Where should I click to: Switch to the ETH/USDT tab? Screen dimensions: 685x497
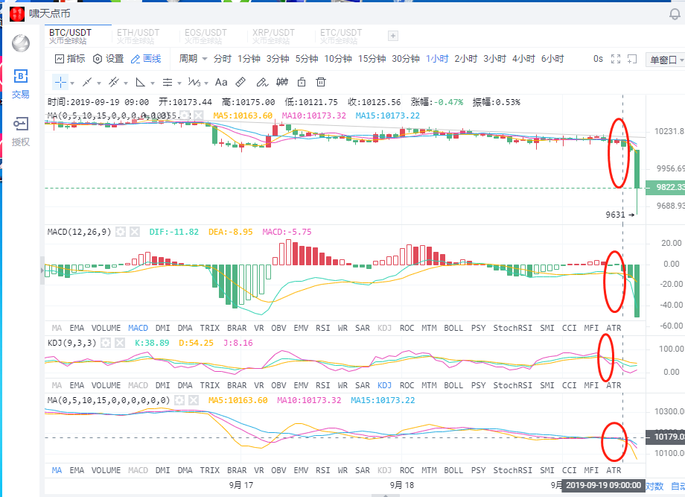(x=138, y=37)
